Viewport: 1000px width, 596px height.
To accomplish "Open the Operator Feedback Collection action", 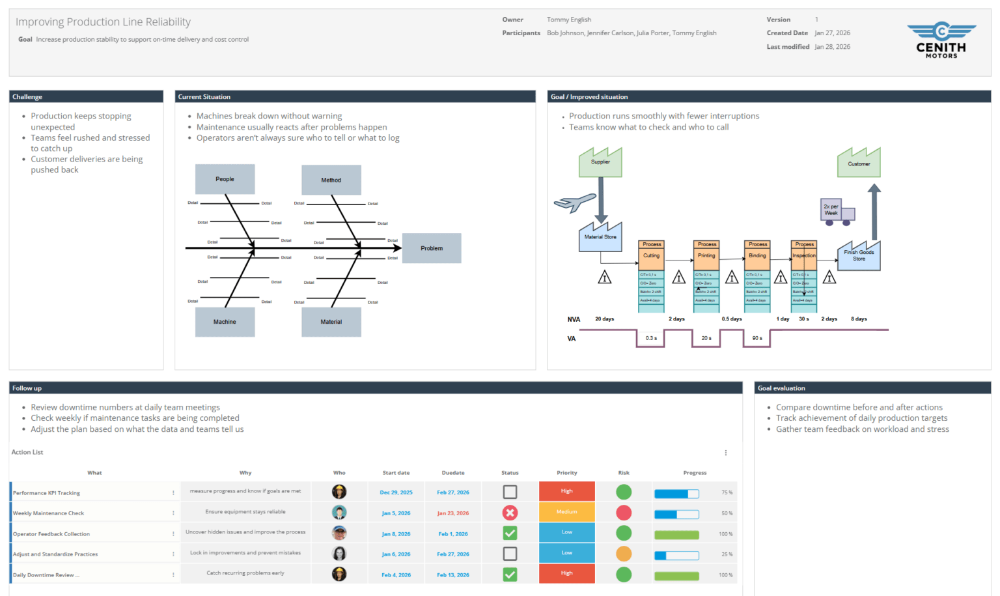I will (x=51, y=534).
